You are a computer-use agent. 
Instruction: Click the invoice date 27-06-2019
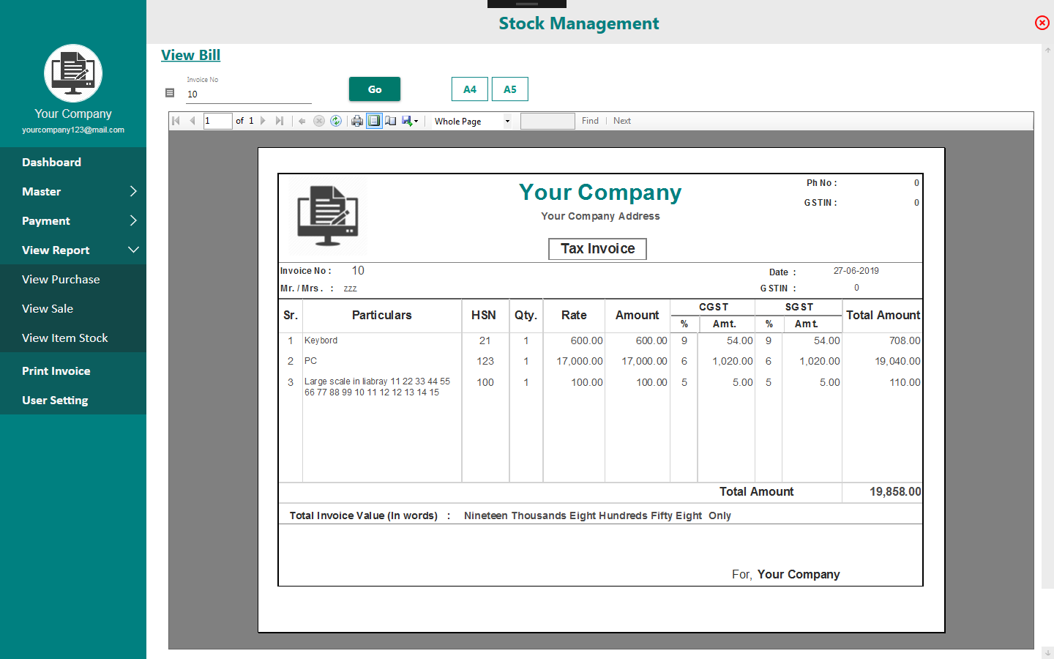point(856,271)
